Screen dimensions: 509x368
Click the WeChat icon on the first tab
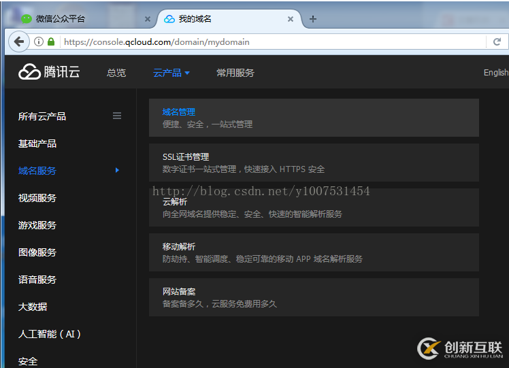(27, 19)
